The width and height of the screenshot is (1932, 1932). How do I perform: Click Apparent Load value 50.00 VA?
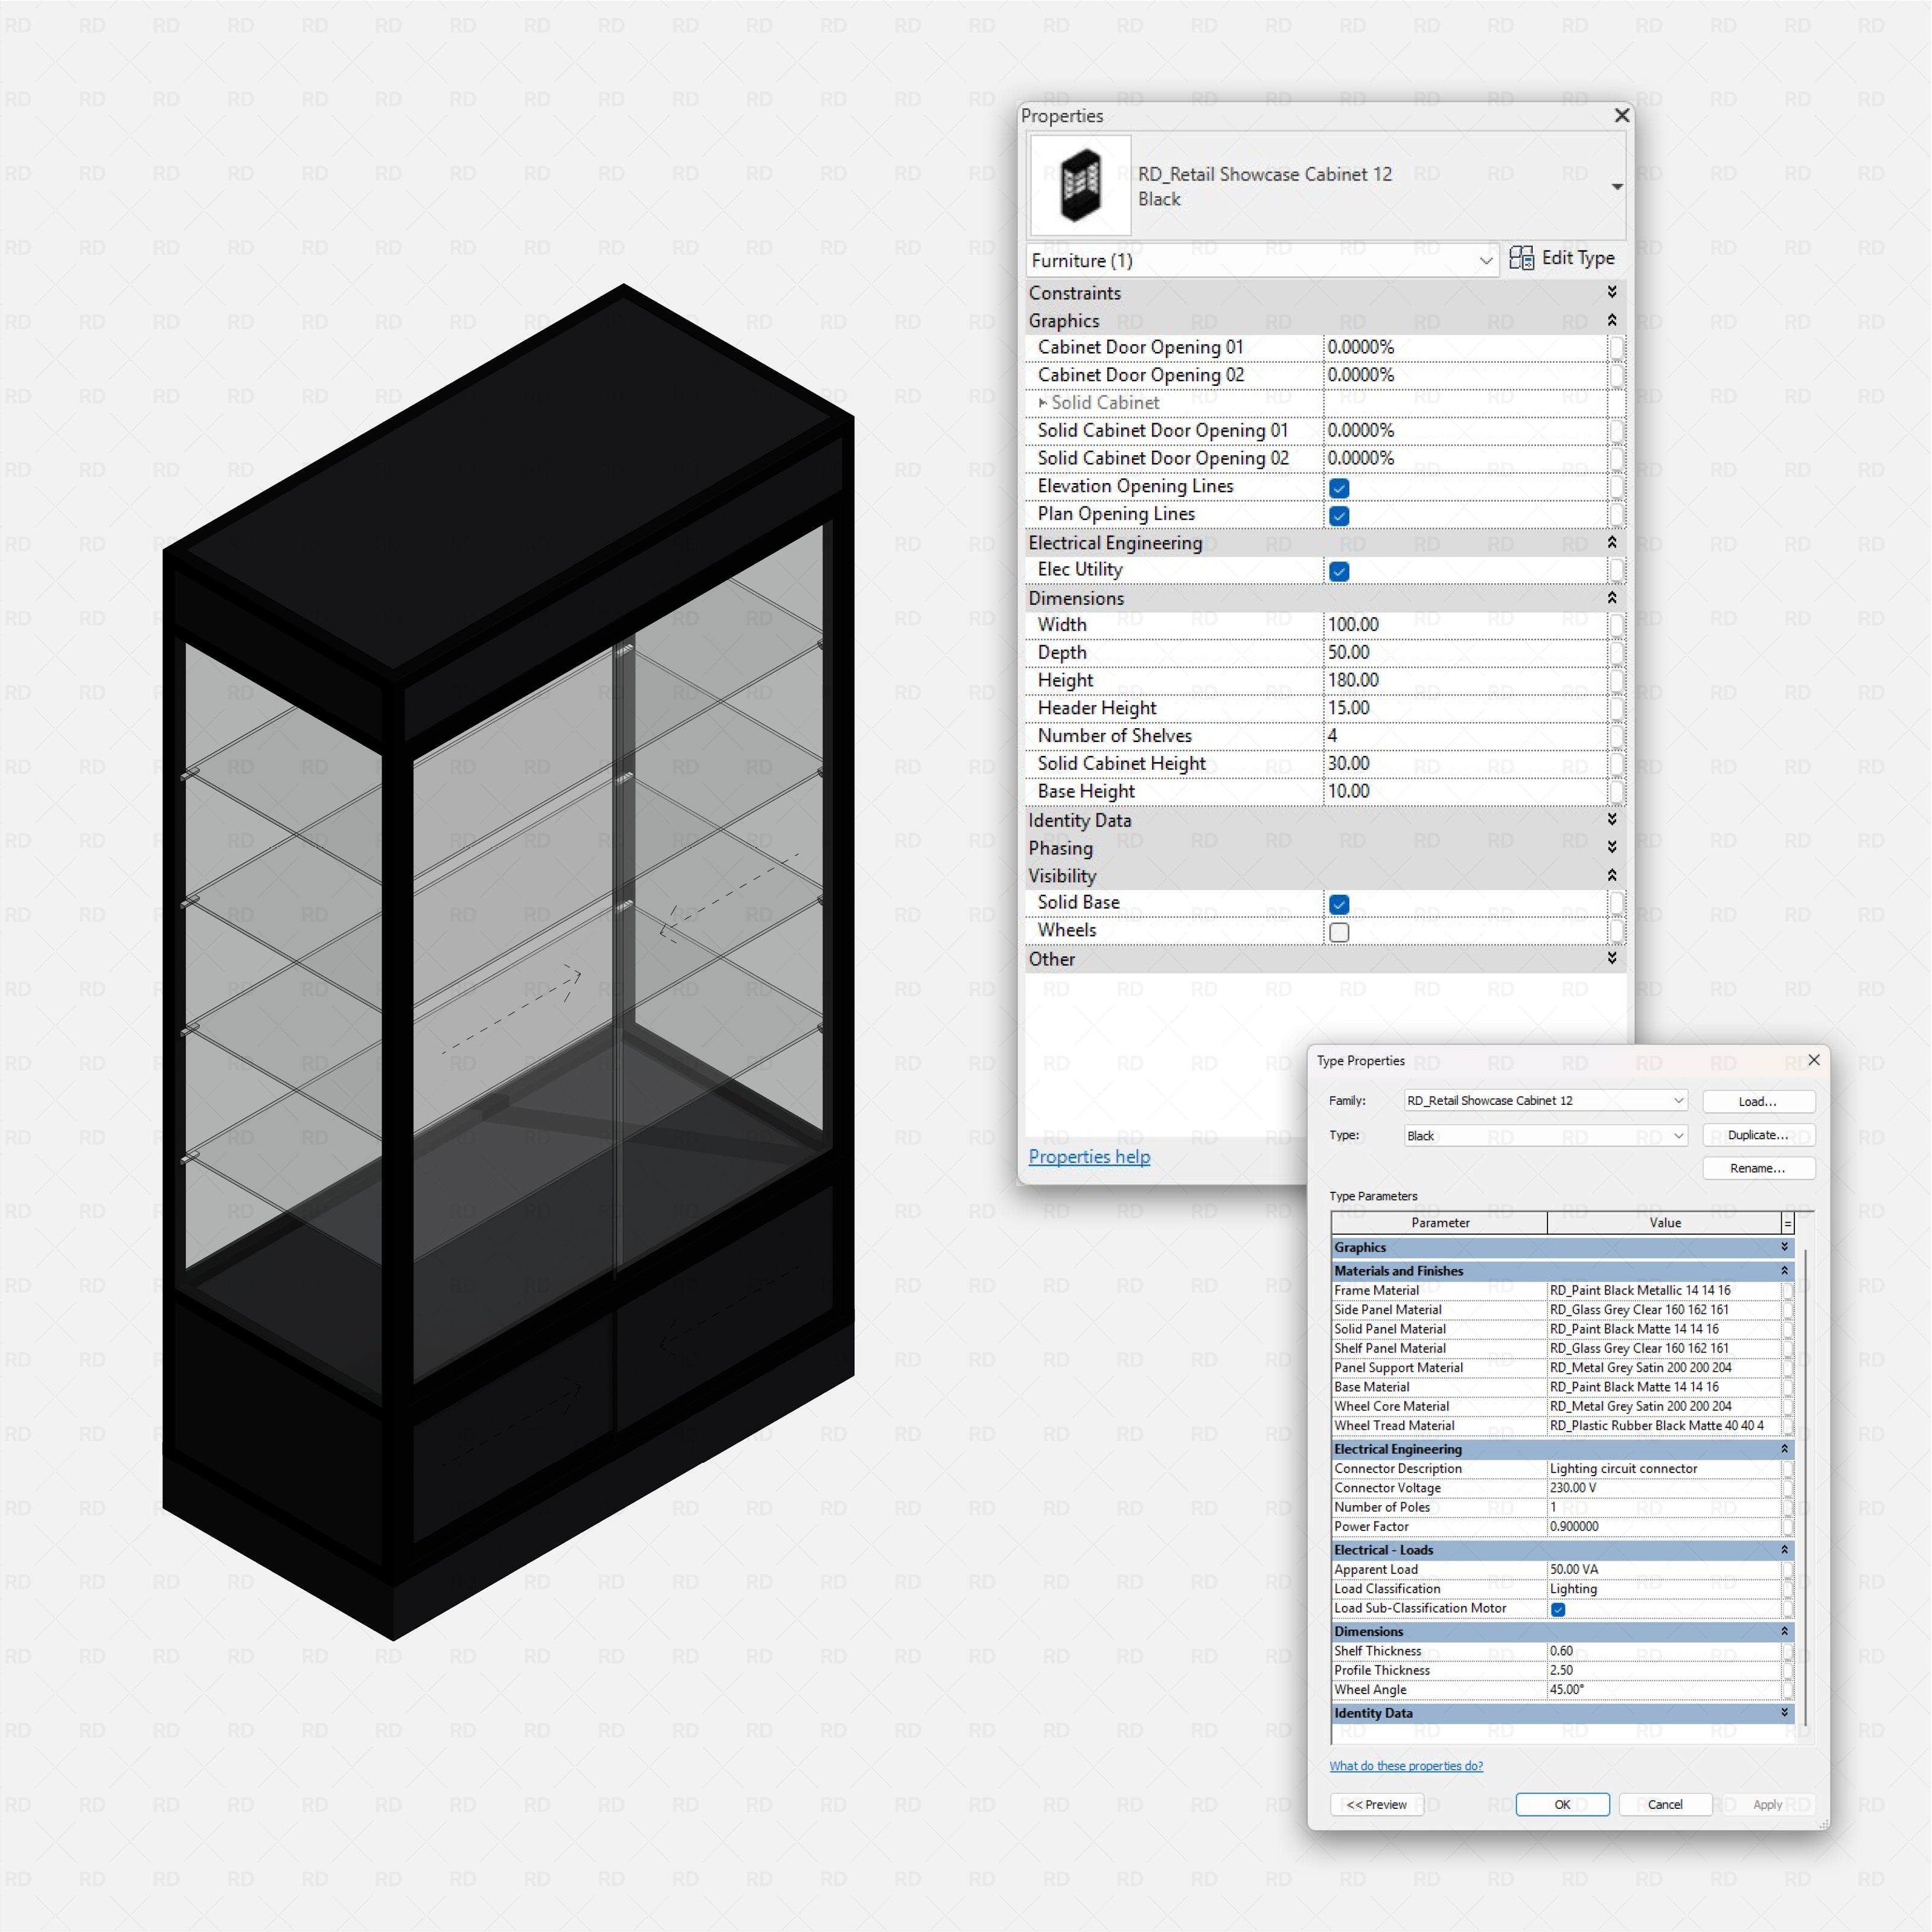1664,1569
